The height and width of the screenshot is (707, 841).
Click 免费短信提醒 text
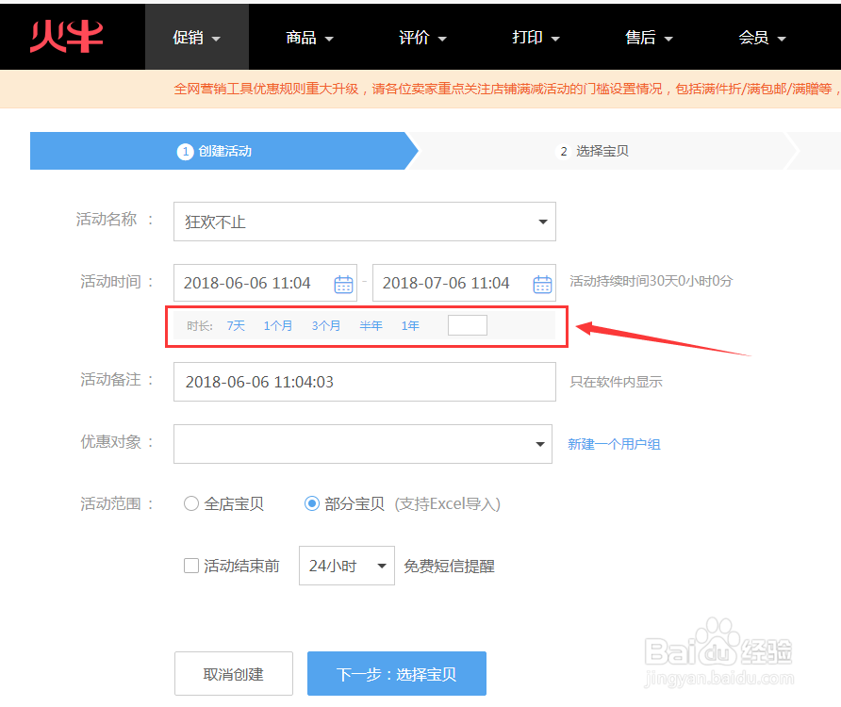449,566
